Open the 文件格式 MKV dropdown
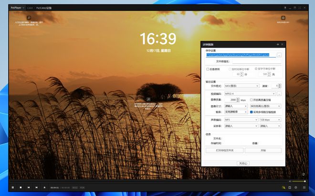 point(242,86)
